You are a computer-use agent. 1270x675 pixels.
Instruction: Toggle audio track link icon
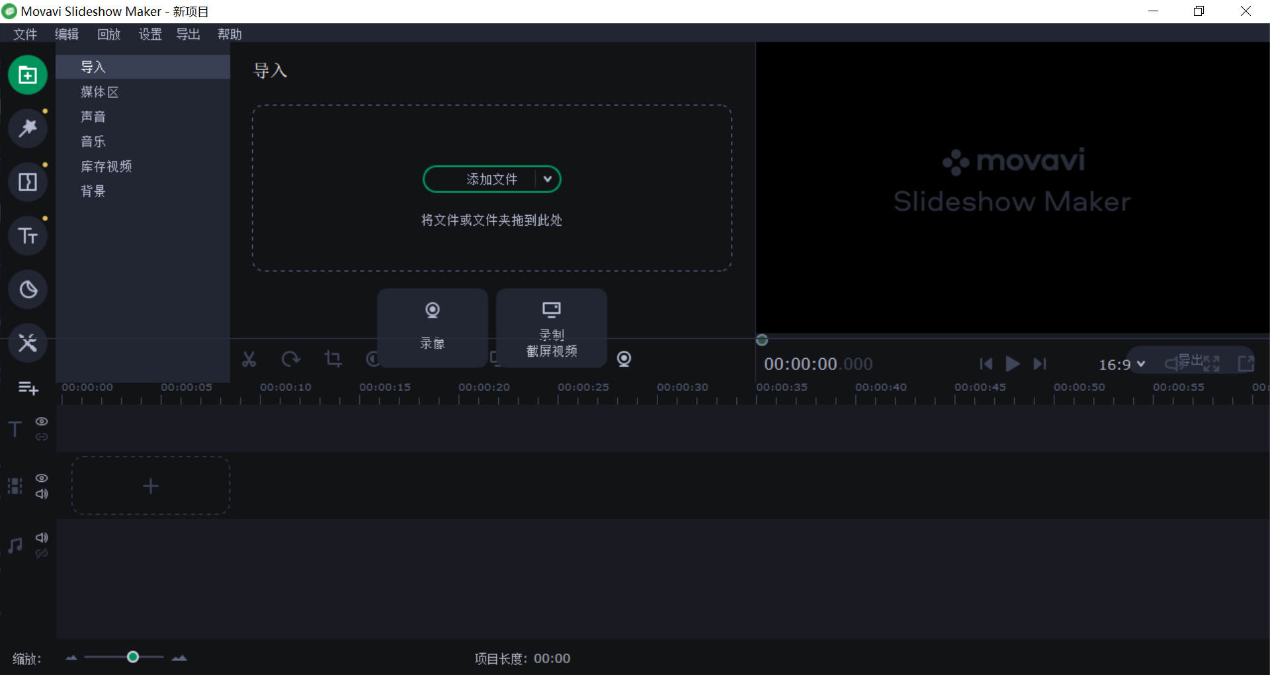pyautogui.click(x=42, y=553)
